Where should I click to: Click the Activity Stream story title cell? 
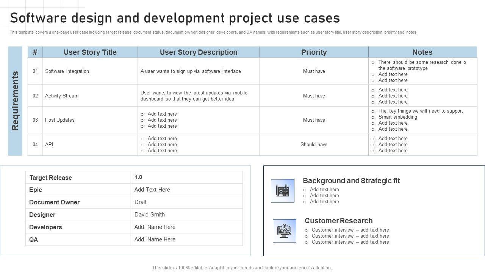pyautogui.click(x=62, y=96)
